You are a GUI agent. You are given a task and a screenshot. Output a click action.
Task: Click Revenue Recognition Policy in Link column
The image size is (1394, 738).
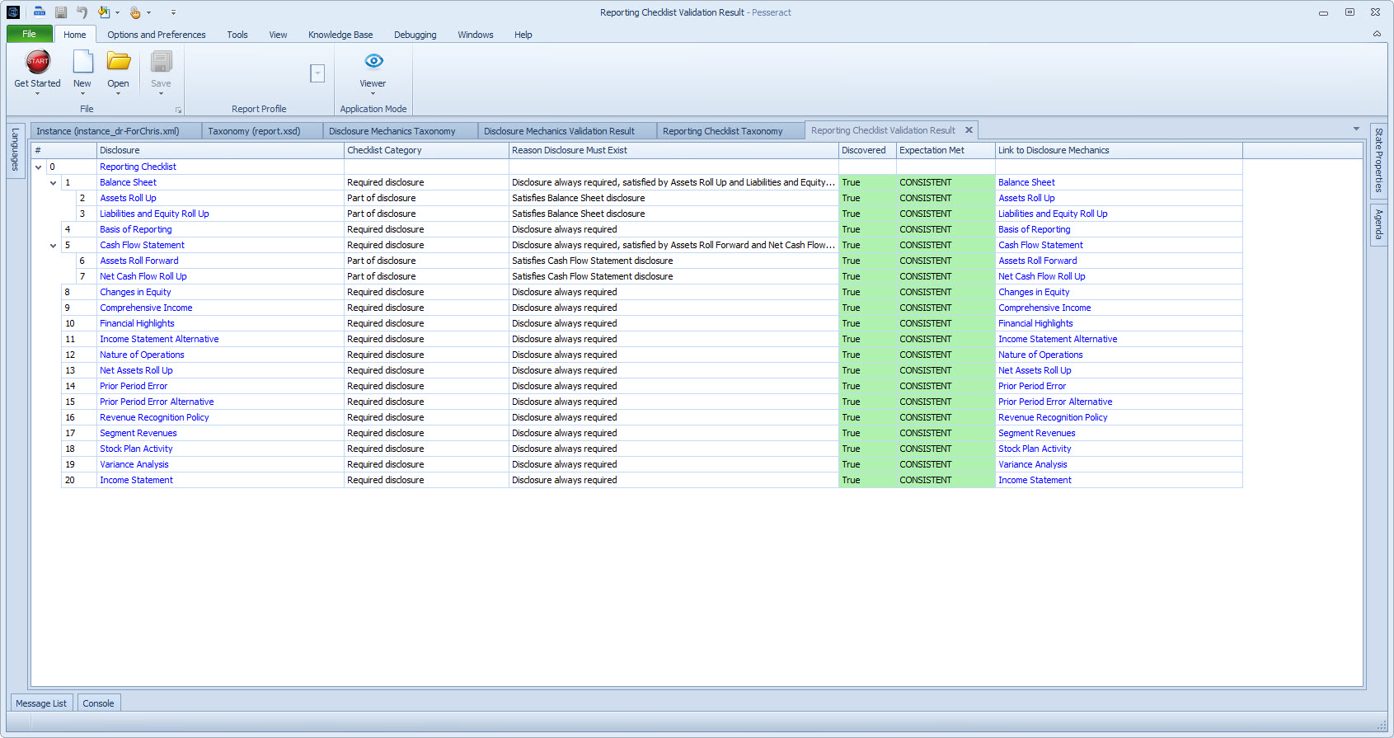click(x=1053, y=417)
